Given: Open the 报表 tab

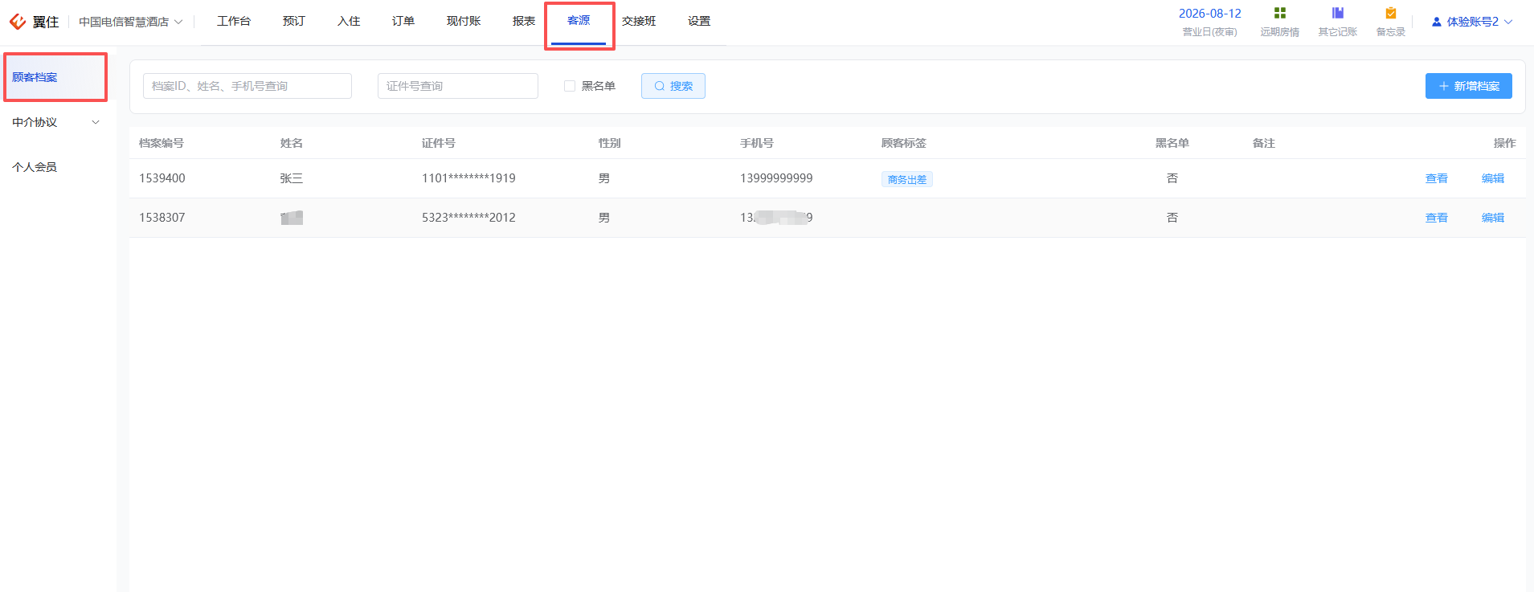Looking at the screenshot, I should click(x=524, y=21).
